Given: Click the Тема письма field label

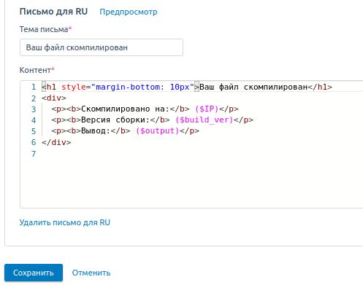Looking at the screenshot, I should coord(44,29).
